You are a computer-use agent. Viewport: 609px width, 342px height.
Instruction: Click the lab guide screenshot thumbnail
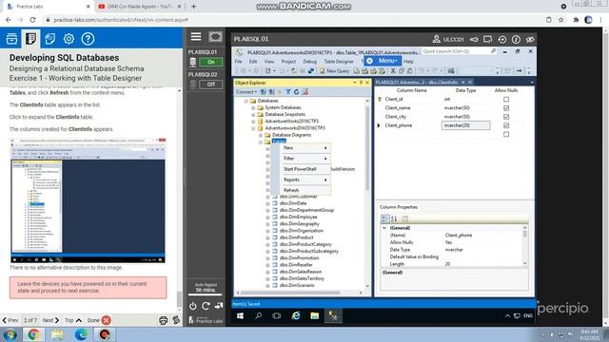point(88,200)
